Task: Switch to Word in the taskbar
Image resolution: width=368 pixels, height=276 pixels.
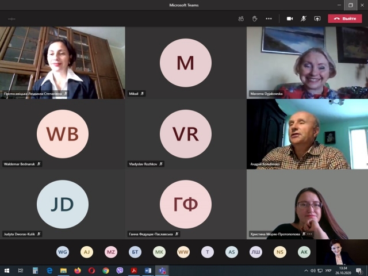Action: click(x=148, y=270)
